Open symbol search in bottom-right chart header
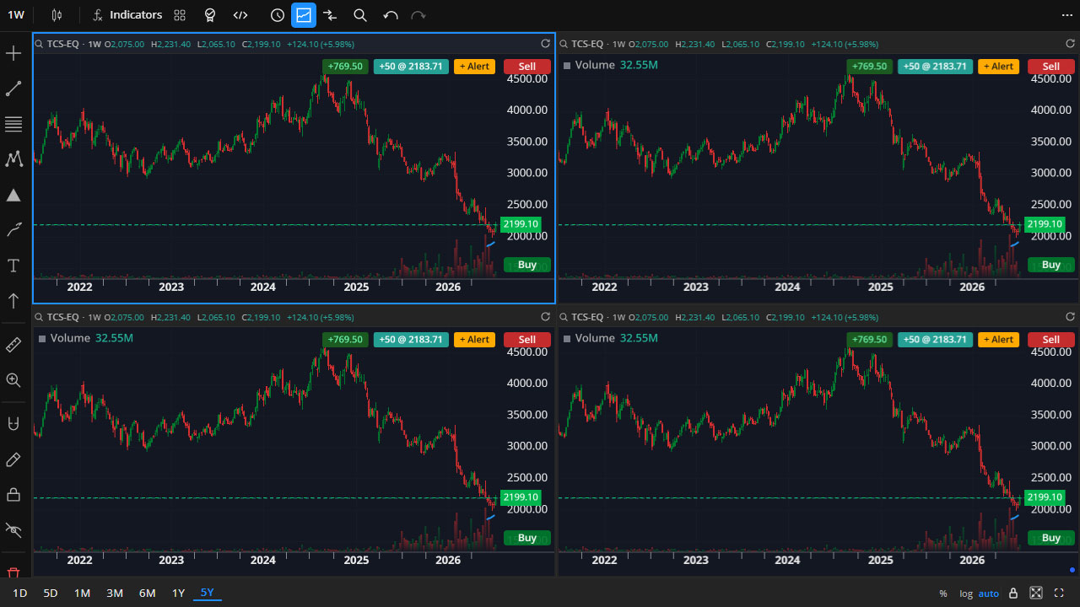Viewport: 1080px width, 607px height. (x=564, y=317)
